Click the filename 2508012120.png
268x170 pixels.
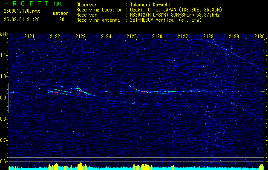tap(22, 11)
